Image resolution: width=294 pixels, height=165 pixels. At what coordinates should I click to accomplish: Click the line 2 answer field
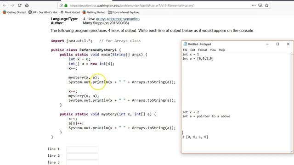coord(82,156)
